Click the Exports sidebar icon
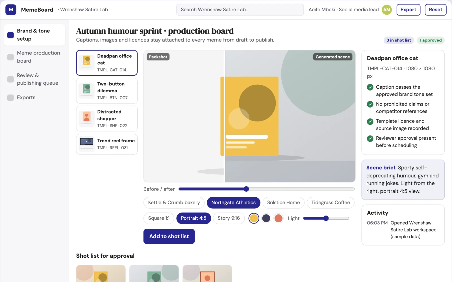This screenshot has height=282, width=452. pyautogui.click(x=10, y=98)
